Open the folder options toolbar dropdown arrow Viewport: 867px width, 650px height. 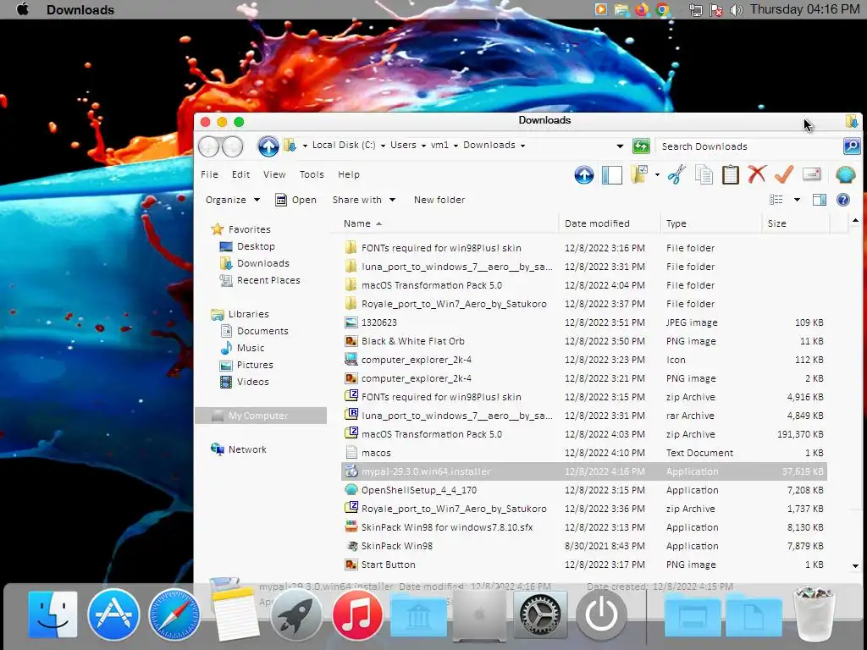coord(657,174)
